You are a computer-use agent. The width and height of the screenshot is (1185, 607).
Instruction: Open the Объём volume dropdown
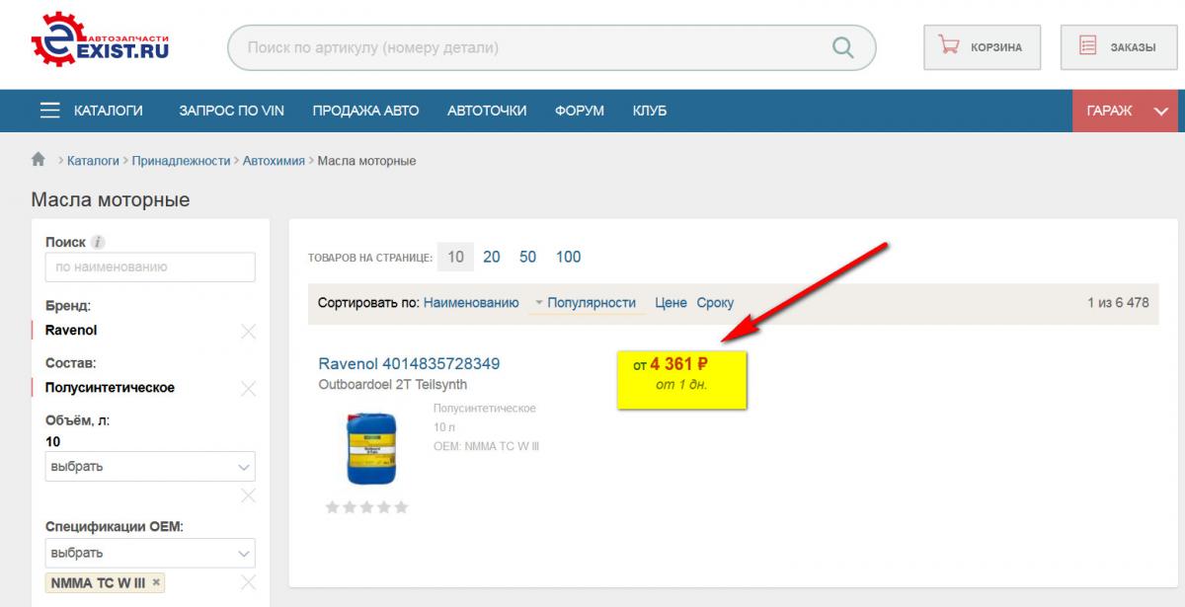150,466
